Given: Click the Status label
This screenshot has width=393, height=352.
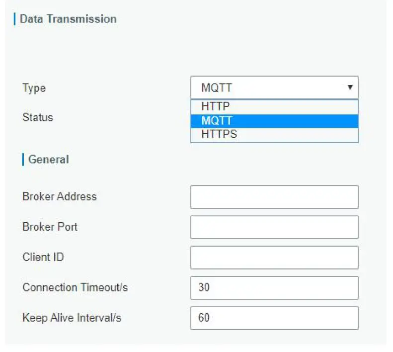Looking at the screenshot, I should tap(37, 117).
